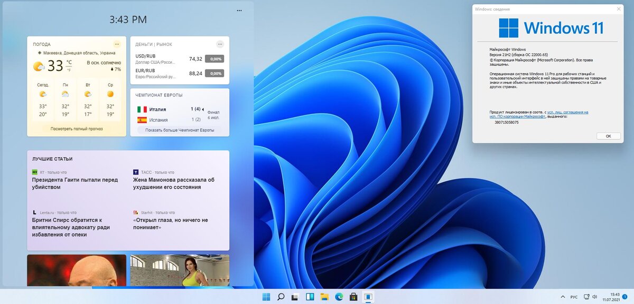Click the current weather sun-cloud icon
The width and height of the screenshot is (634, 304).
(39, 66)
